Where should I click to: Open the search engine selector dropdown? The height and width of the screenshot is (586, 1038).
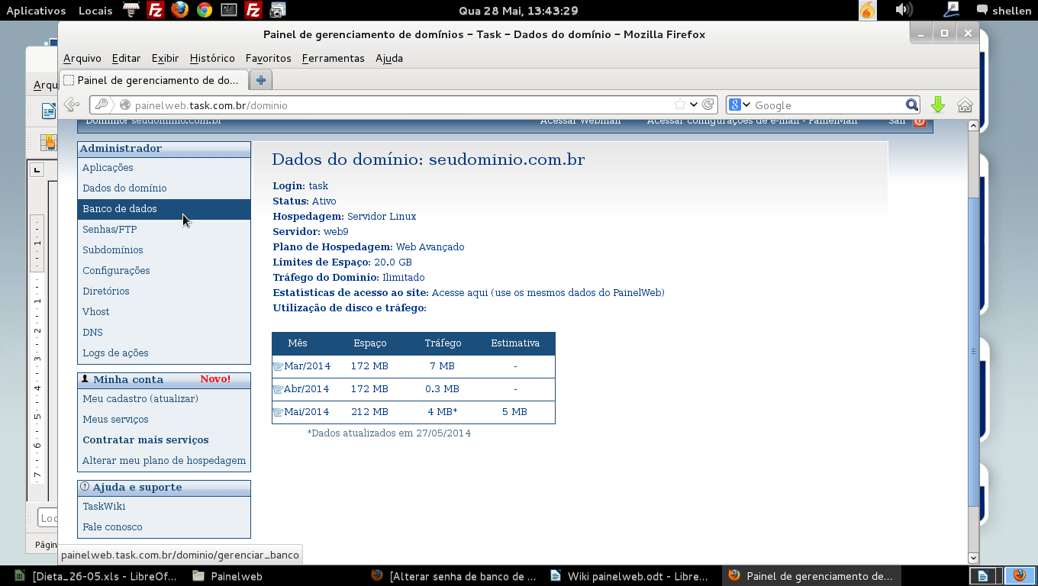coord(740,105)
